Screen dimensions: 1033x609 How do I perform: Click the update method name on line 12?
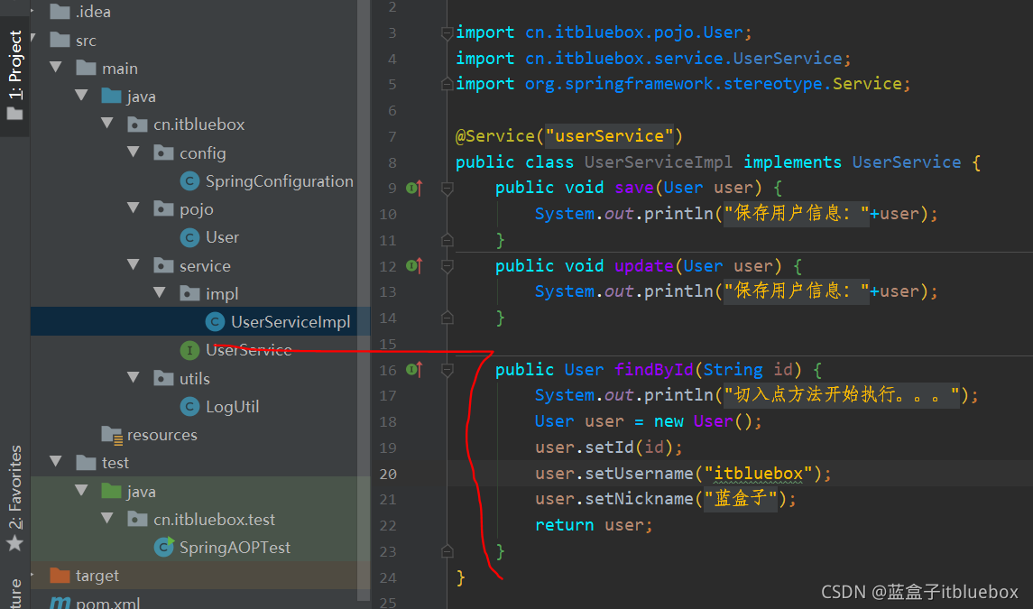(x=643, y=265)
